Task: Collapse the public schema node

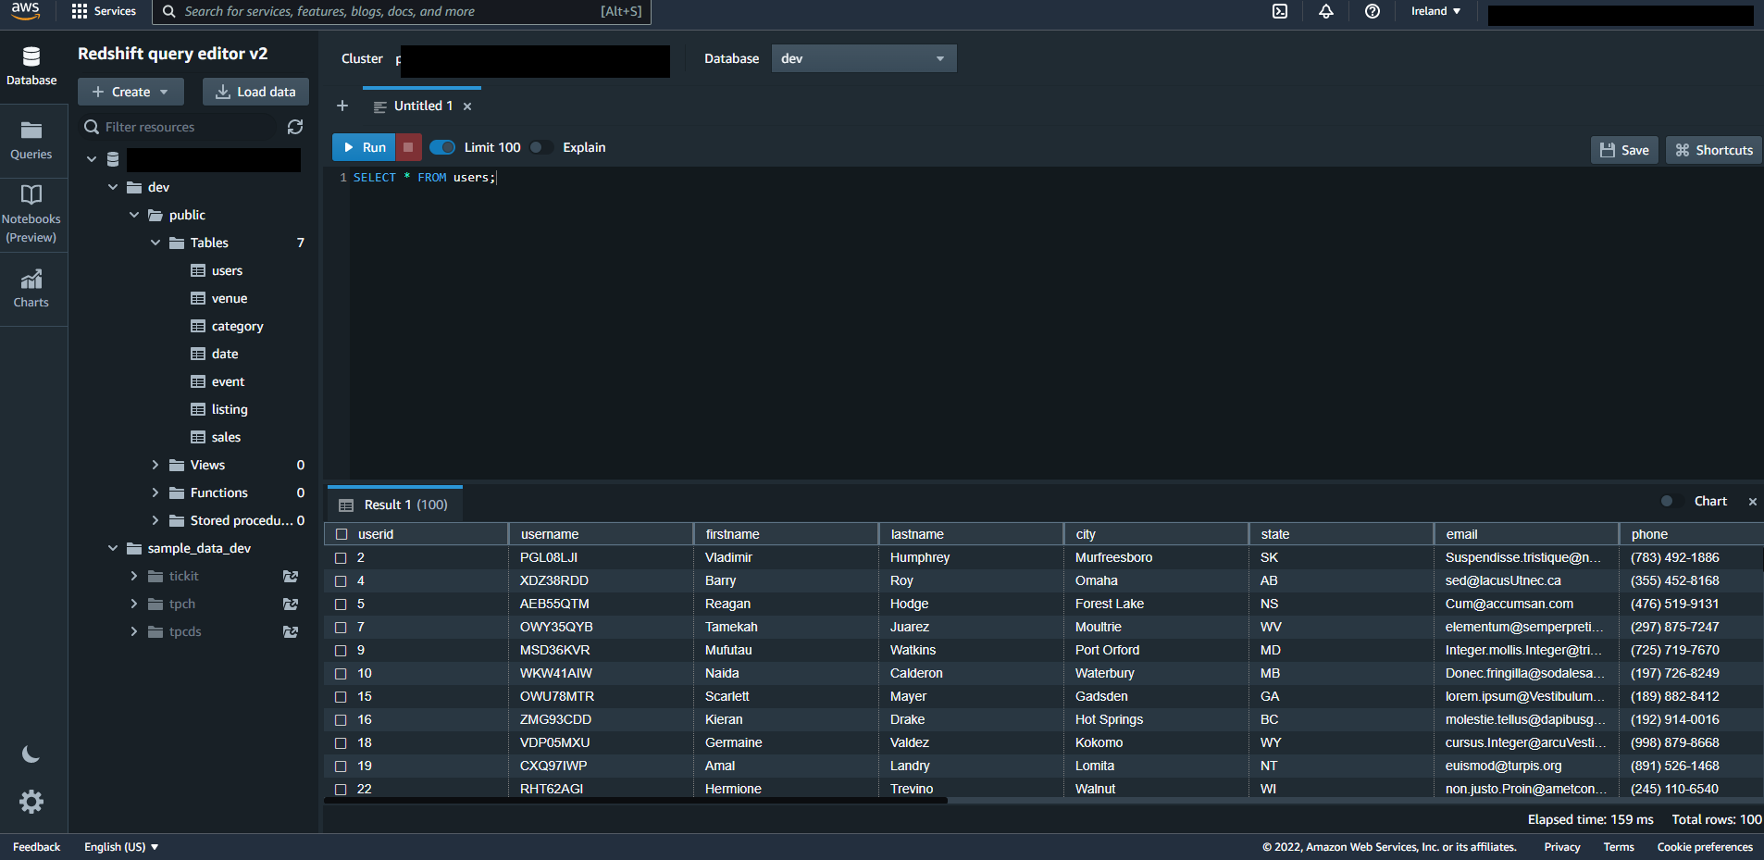Action: 134,215
